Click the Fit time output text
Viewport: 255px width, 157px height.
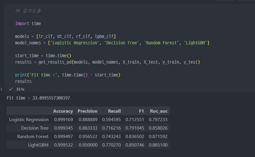point(38,98)
